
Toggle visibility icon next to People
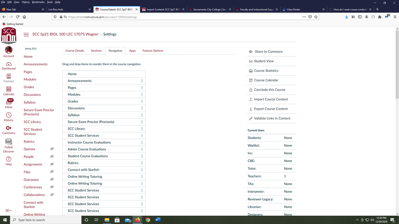[52, 157]
